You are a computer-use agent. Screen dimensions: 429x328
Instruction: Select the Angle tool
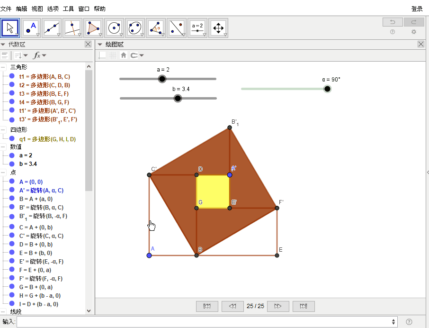coord(156,28)
